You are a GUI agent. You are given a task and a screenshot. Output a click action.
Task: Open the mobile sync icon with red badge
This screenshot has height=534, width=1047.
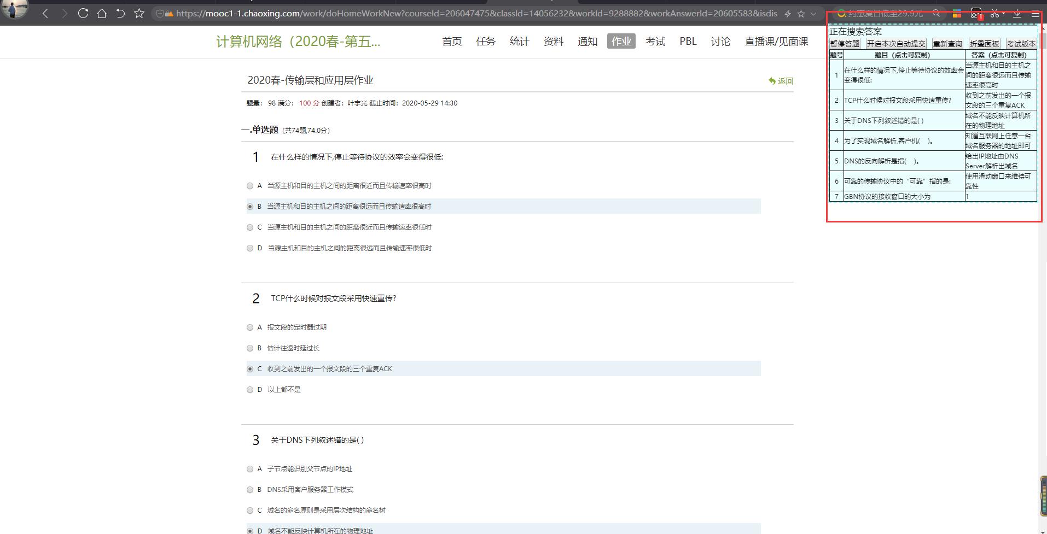[x=976, y=14]
